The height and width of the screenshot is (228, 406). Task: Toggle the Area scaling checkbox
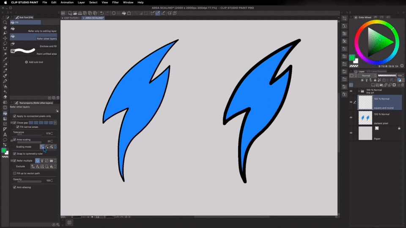14,140
